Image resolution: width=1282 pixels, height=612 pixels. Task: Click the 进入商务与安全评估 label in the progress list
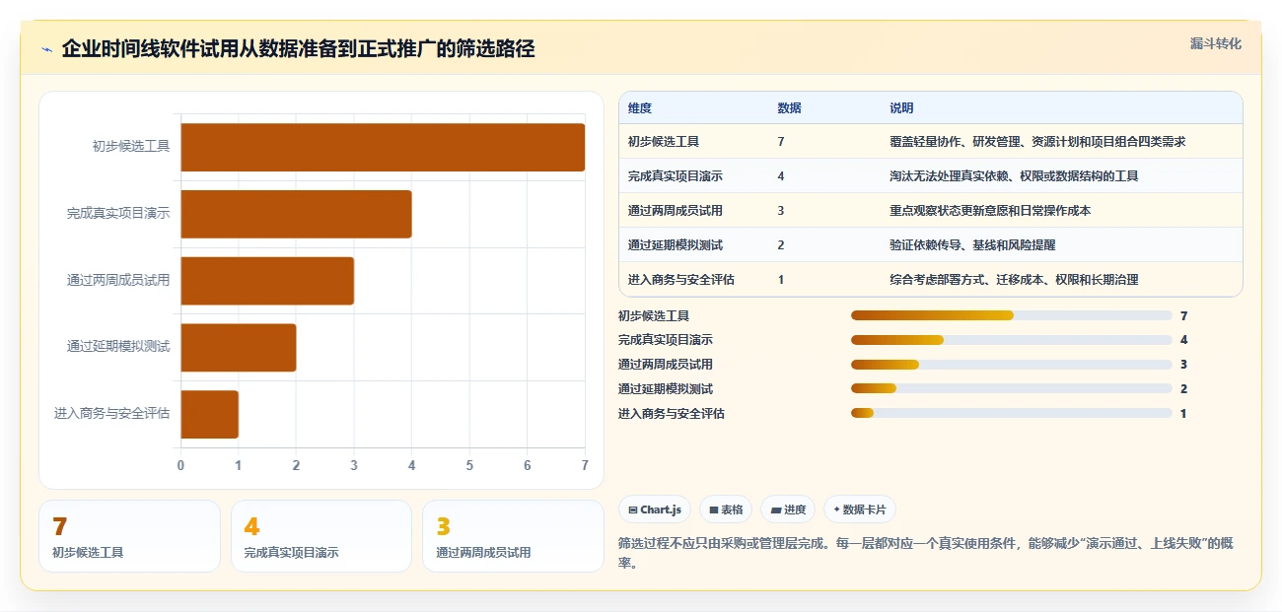(x=672, y=414)
